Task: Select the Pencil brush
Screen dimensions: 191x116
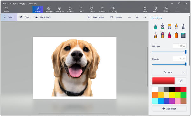Action: pos(155,35)
